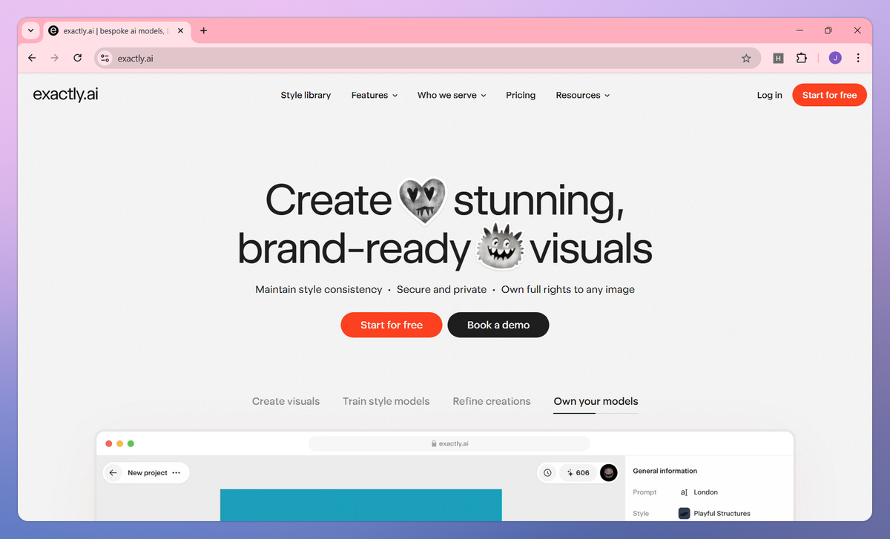Click the browser back arrow
Image resolution: width=890 pixels, height=539 pixels.
pyautogui.click(x=32, y=58)
